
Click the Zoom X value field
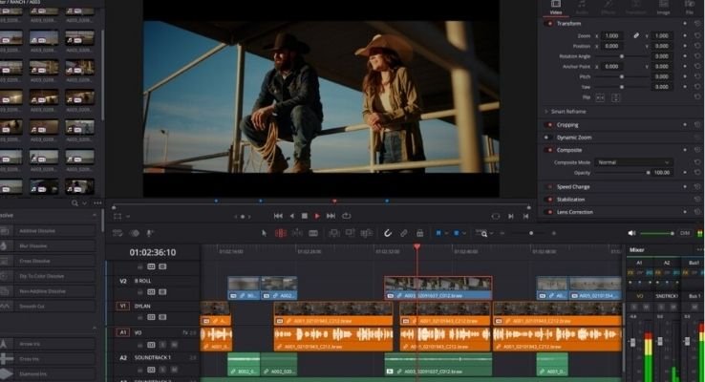tap(612, 35)
